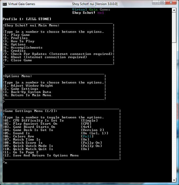The height and width of the screenshot is (185, 179).
Task: Click '06. Colors Are' line
Action: coord(19,137)
